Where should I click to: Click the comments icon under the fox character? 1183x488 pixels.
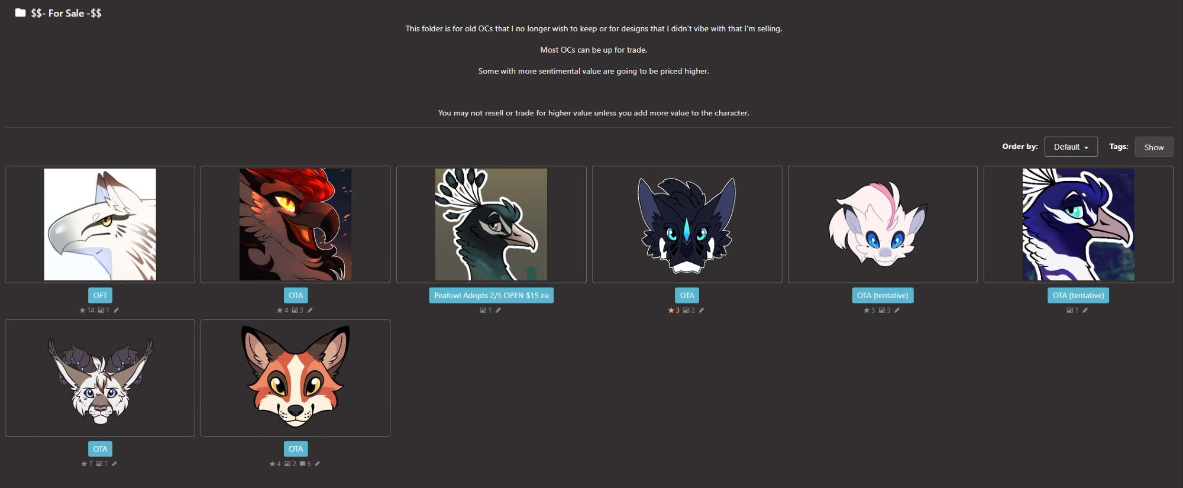pos(302,464)
